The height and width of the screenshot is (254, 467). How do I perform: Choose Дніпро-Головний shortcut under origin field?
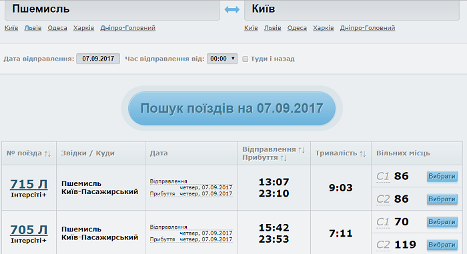click(x=128, y=28)
